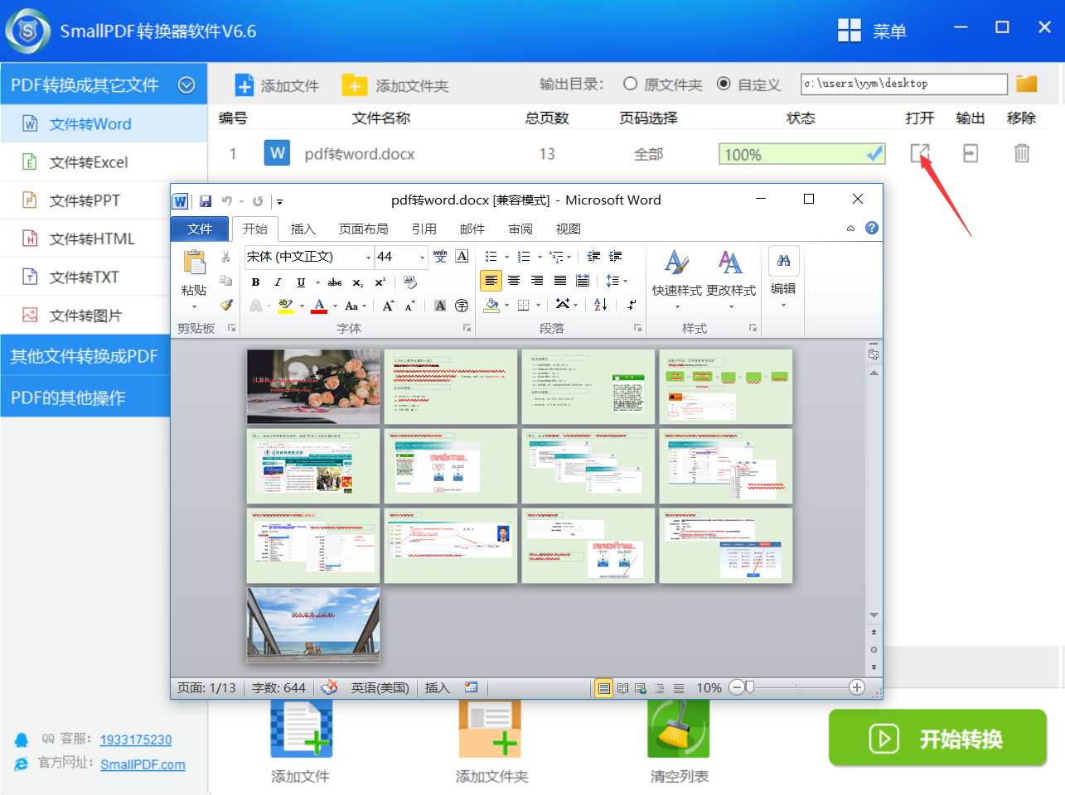Browse output folder with the yellow folder icon

1027,84
